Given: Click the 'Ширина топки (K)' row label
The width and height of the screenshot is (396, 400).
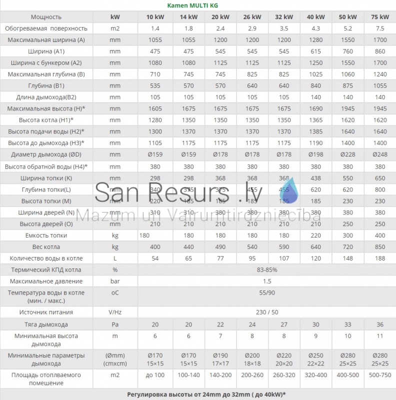Looking at the screenshot, I should 46,178.
